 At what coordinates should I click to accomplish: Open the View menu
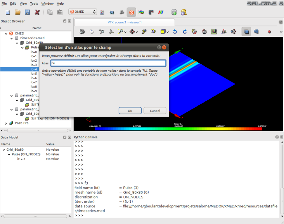click(23, 3)
